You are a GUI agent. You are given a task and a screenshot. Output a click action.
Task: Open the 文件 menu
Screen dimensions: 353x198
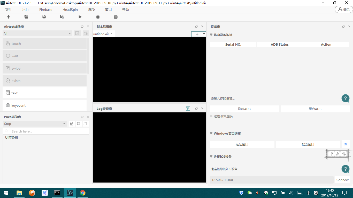9,10
